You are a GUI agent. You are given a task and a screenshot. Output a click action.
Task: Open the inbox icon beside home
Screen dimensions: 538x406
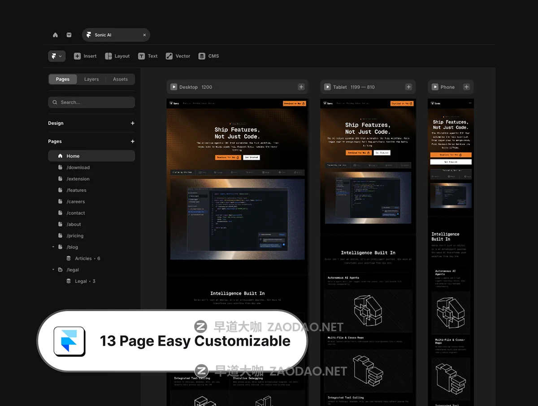pyautogui.click(x=69, y=35)
